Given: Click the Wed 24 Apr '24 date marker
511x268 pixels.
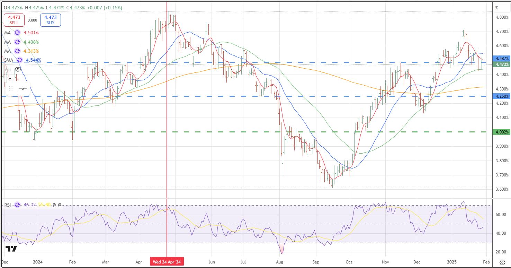Looking at the screenshot, I should (167, 262).
